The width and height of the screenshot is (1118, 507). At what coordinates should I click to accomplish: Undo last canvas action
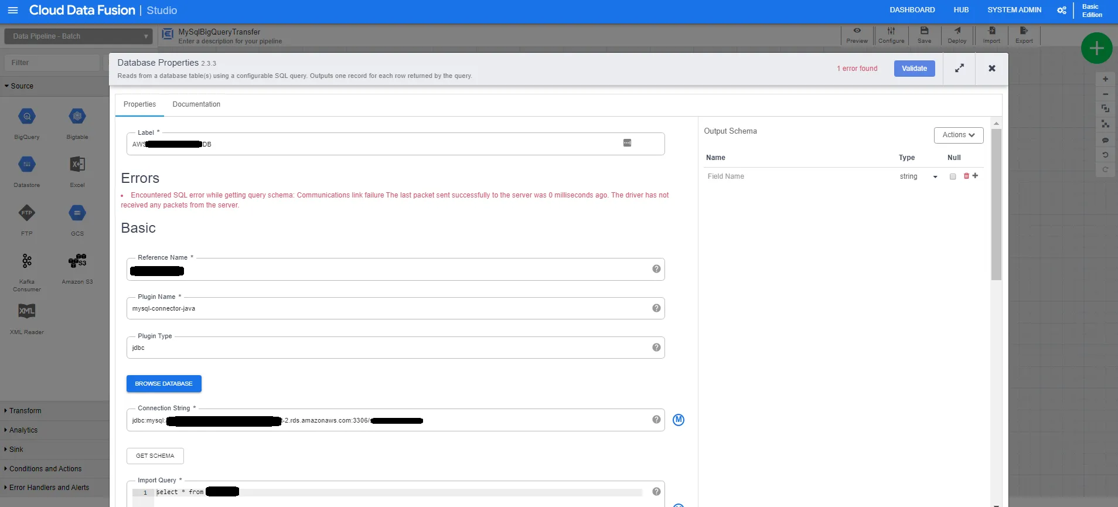pyautogui.click(x=1105, y=155)
